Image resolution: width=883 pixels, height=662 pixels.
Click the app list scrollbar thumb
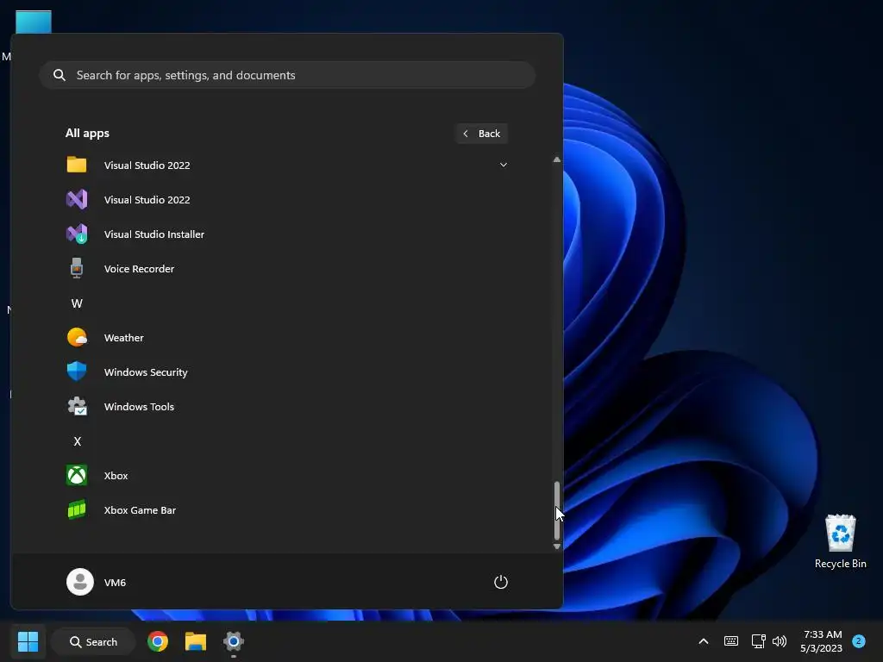tap(557, 510)
